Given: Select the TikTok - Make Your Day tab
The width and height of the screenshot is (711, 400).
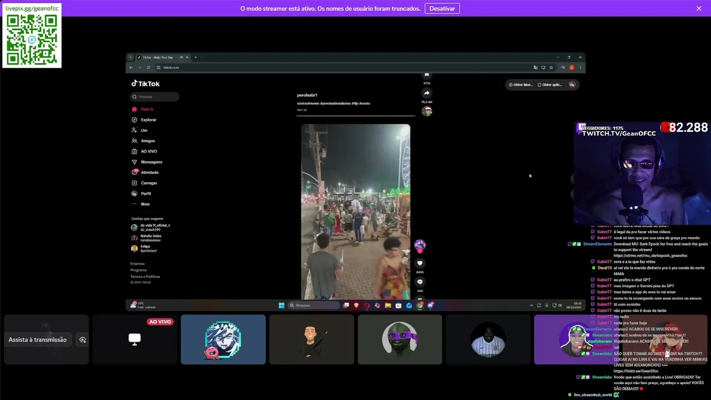Looking at the screenshot, I should pyautogui.click(x=163, y=57).
